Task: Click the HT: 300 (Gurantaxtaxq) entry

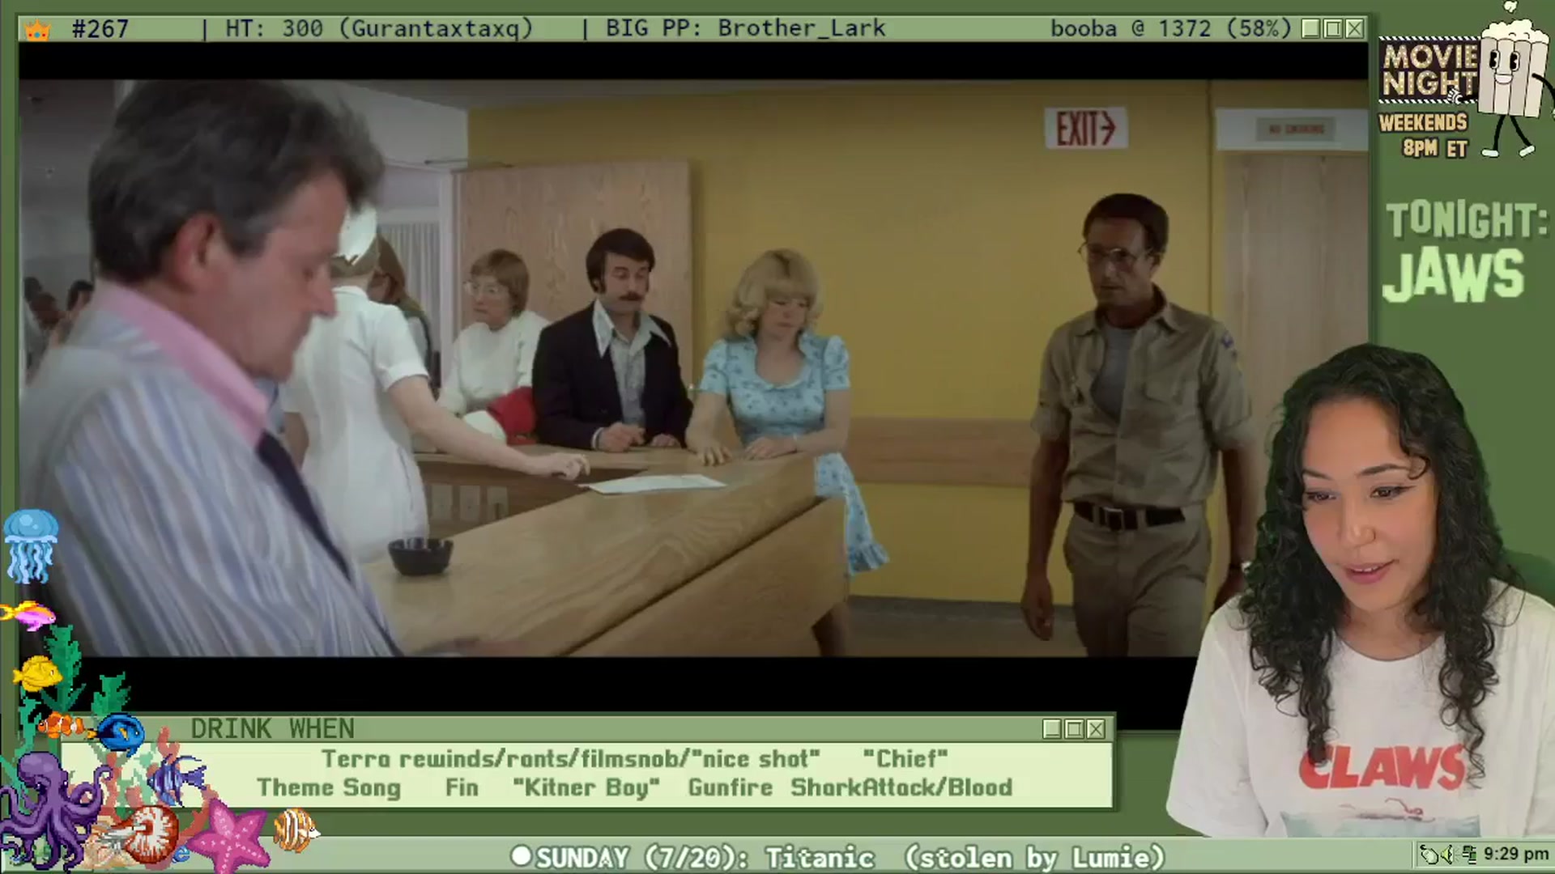Action: [x=379, y=29]
